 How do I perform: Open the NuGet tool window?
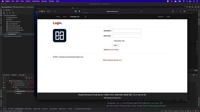click(x=45, y=109)
